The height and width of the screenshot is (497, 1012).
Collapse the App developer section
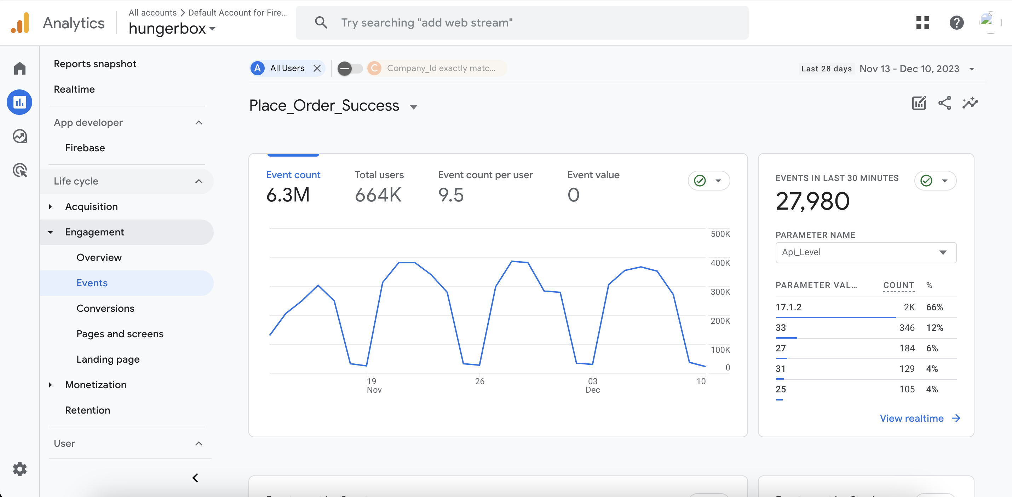point(199,123)
